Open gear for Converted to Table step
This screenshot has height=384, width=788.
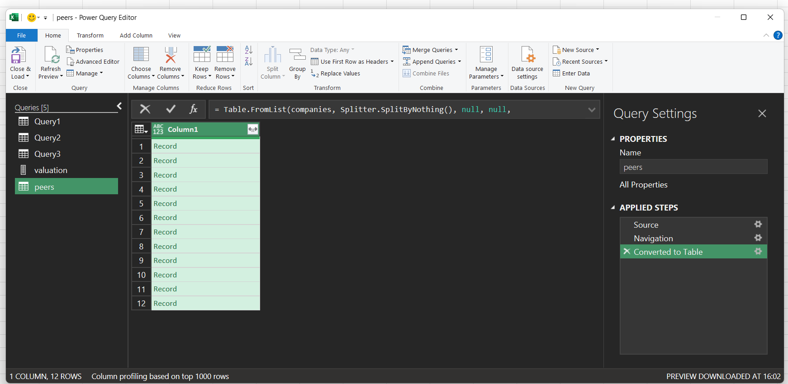pyautogui.click(x=758, y=251)
